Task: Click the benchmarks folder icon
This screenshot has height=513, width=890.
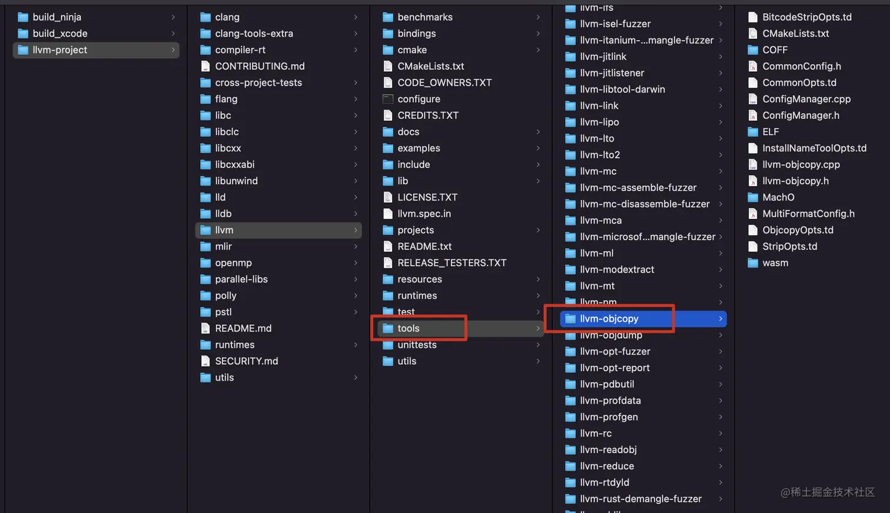Action: click(x=388, y=17)
